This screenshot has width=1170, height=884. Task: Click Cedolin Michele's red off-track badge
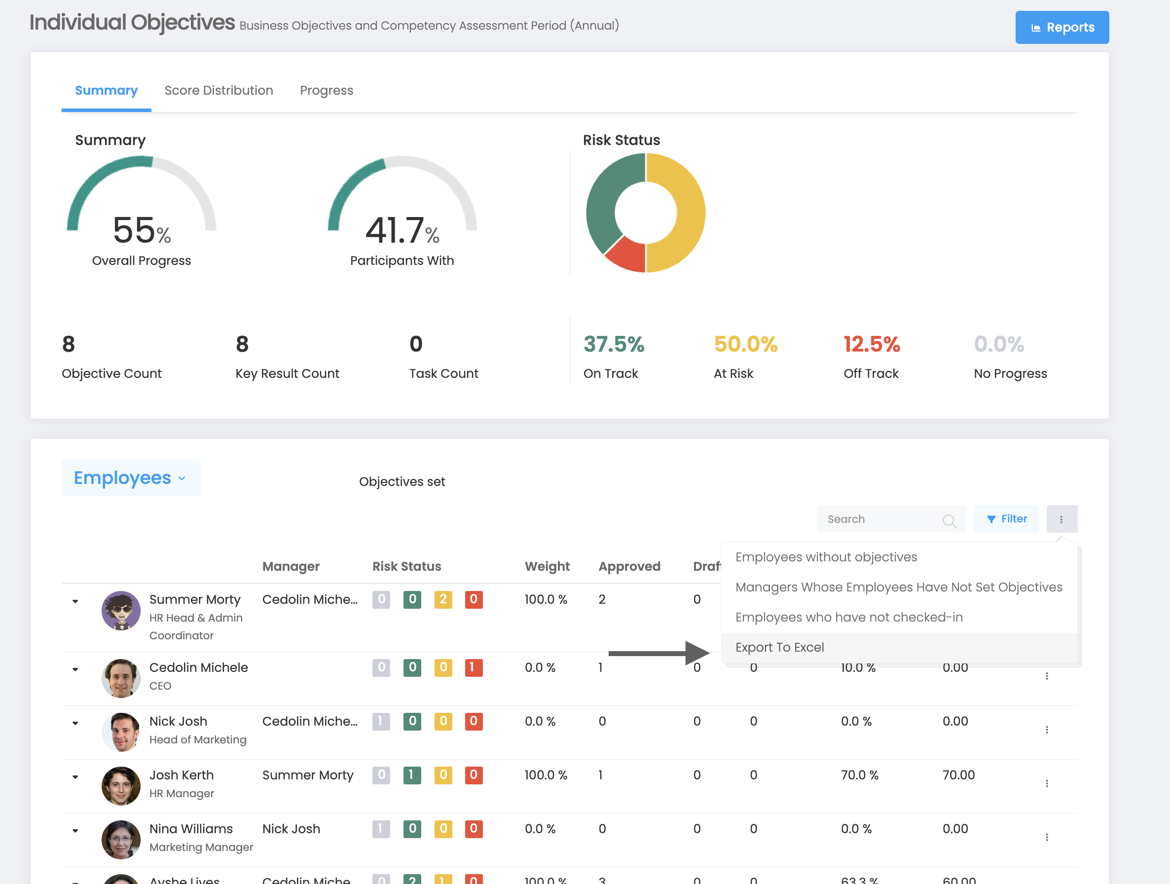pos(473,667)
